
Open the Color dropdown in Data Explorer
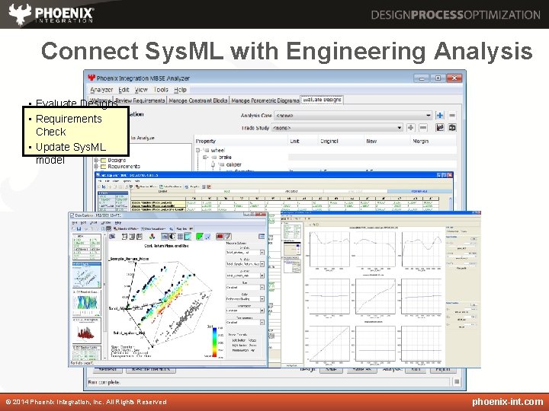coord(245,299)
